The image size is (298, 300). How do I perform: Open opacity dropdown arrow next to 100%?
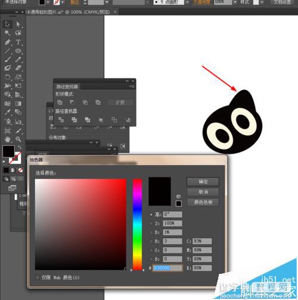pyautogui.click(x=235, y=2)
